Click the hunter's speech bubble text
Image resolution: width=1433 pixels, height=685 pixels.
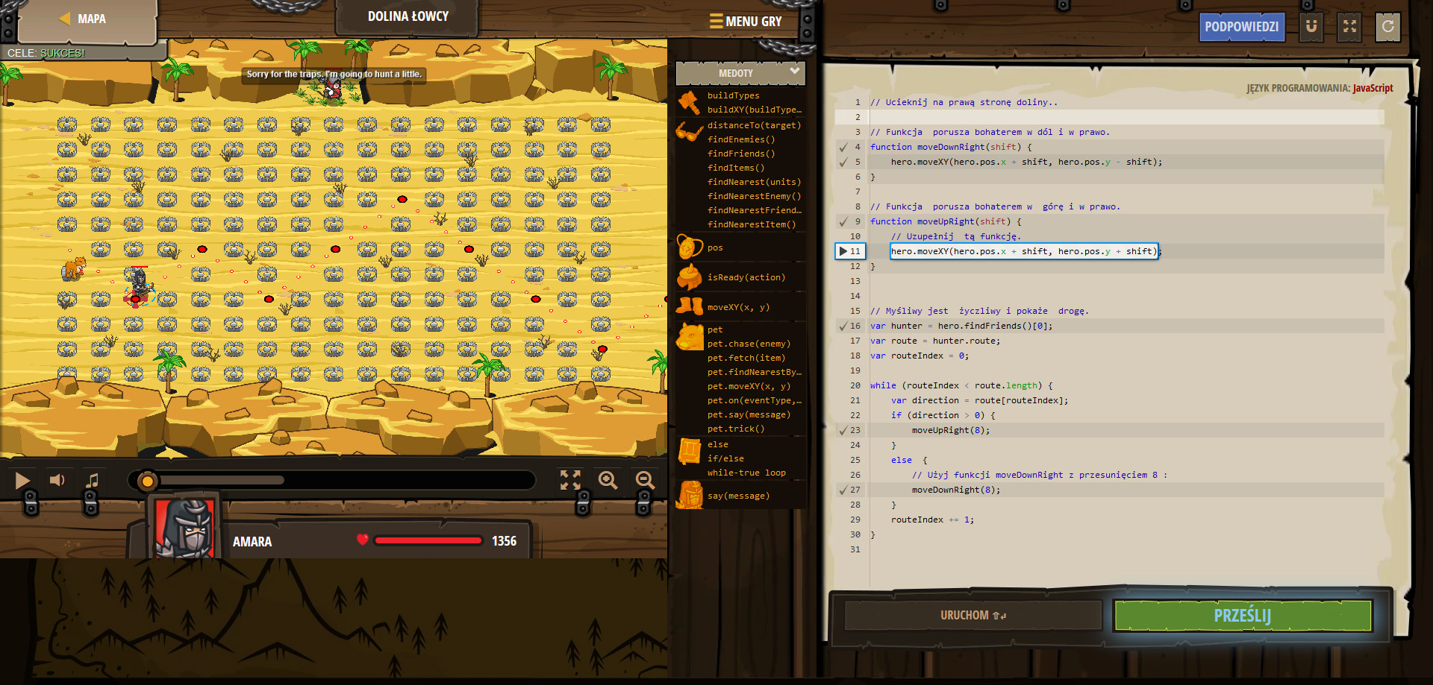[x=334, y=74]
